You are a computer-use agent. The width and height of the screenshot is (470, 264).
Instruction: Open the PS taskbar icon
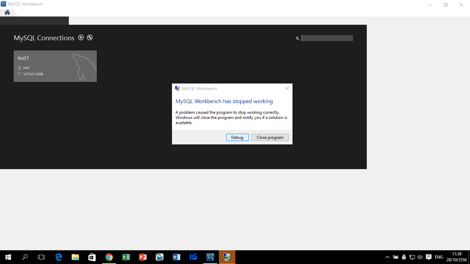(x=193, y=257)
